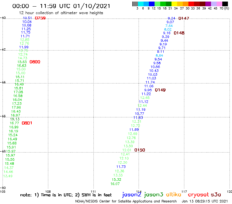Select the wave height value 15.63
The height and width of the screenshot is (204, 232).
[22, 62]
